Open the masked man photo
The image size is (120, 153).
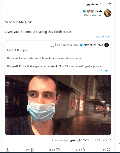(58, 105)
